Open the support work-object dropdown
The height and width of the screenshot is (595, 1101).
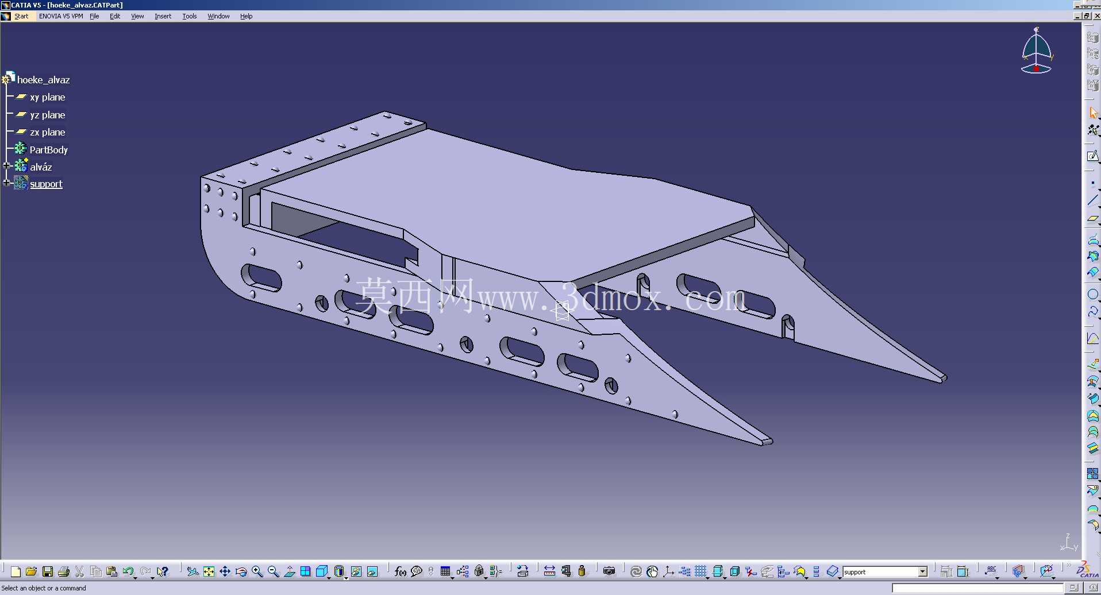pos(922,572)
